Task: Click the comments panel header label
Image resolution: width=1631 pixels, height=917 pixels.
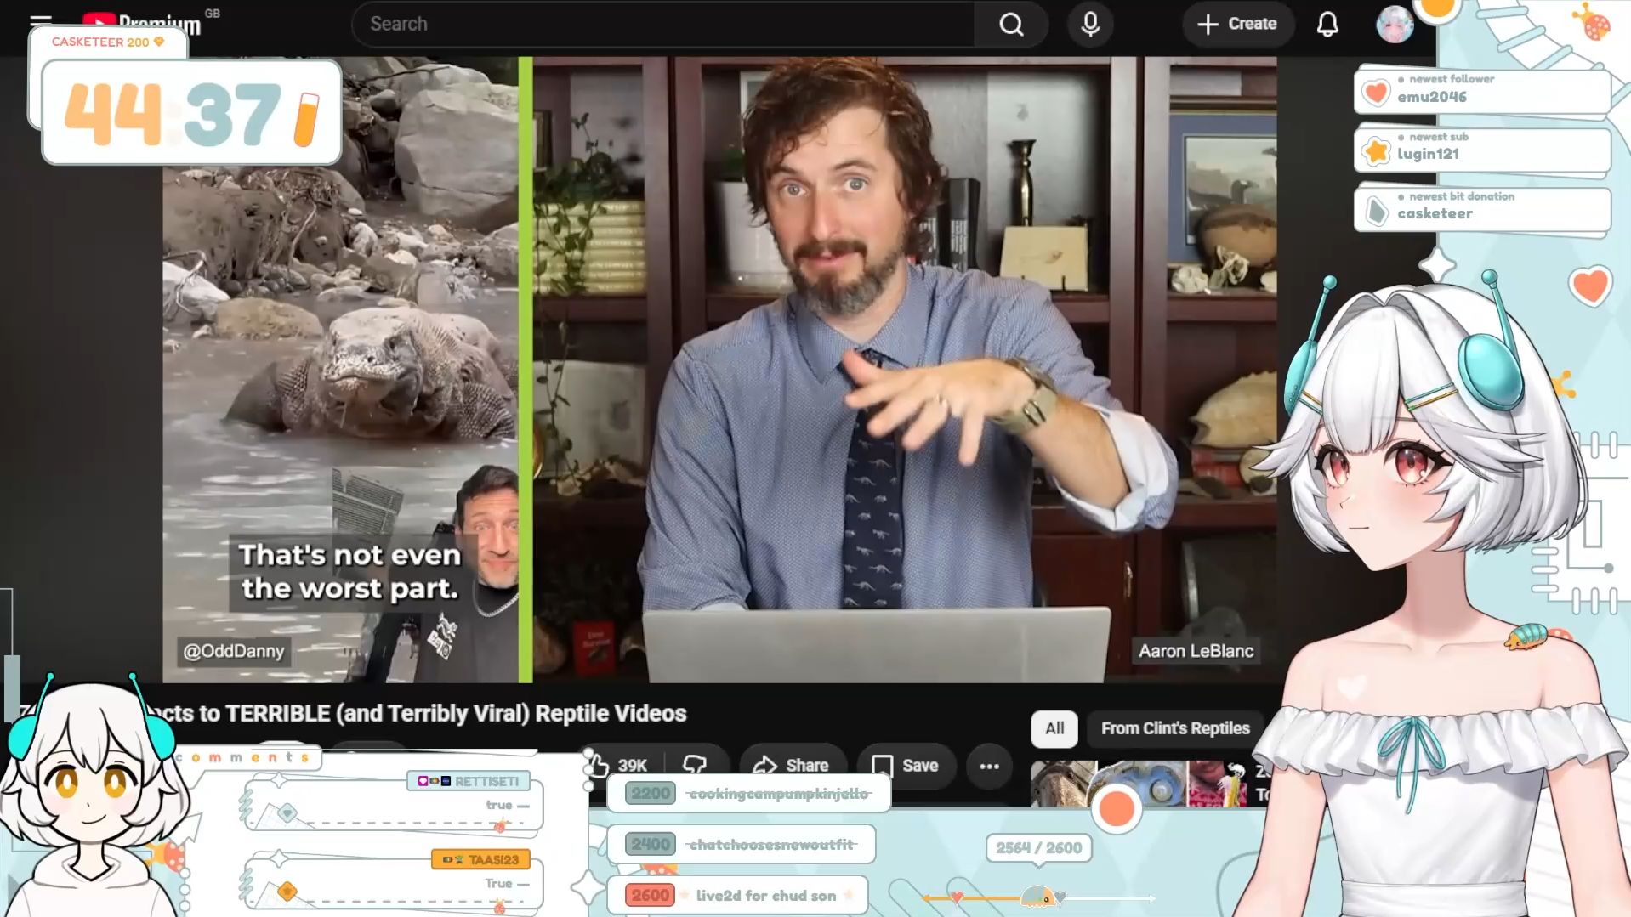Action: [x=245, y=757]
